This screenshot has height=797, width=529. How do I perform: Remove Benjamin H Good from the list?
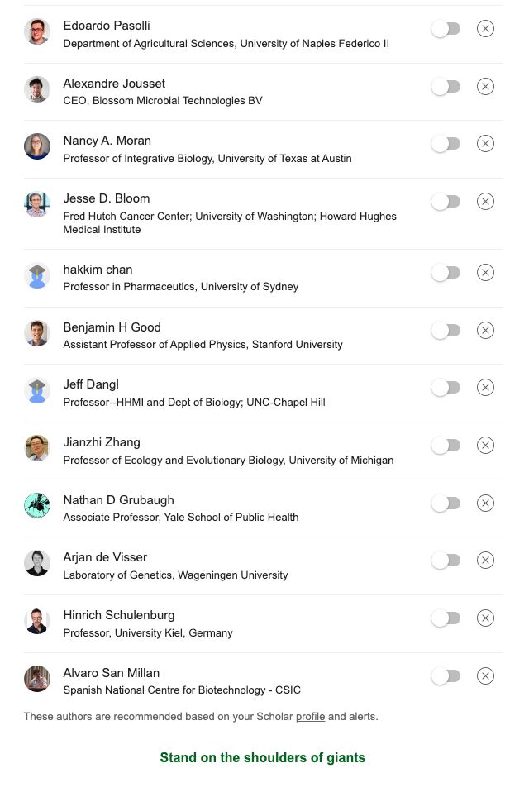(485, 330)
